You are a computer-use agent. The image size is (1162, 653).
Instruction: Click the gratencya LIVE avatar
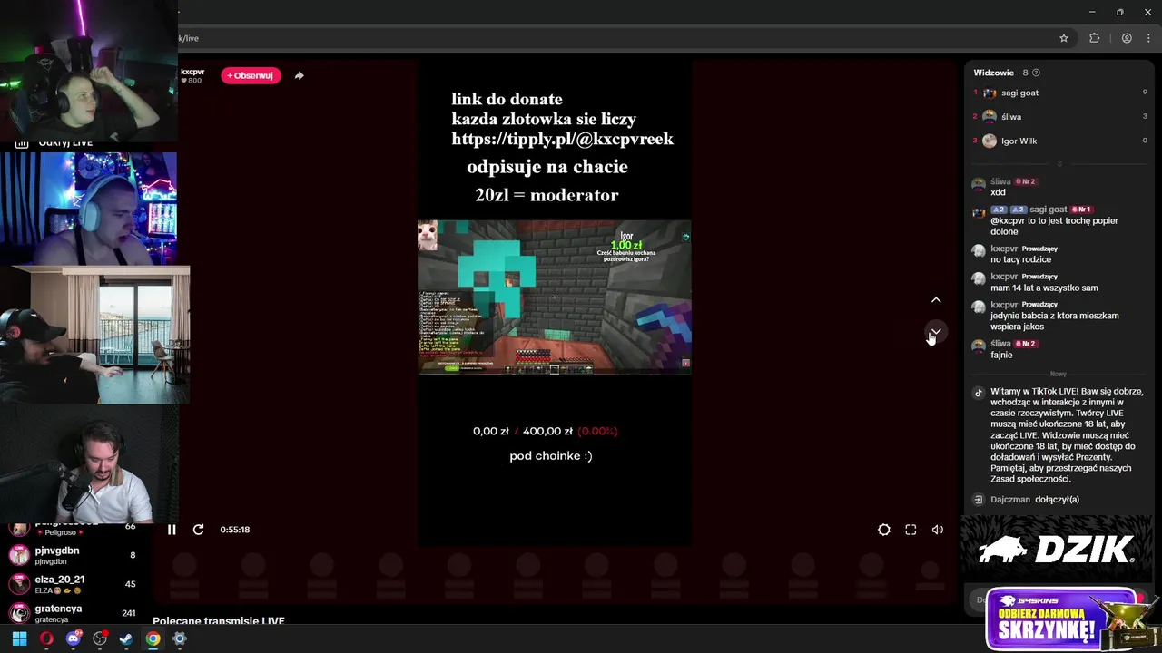[19, 613]
